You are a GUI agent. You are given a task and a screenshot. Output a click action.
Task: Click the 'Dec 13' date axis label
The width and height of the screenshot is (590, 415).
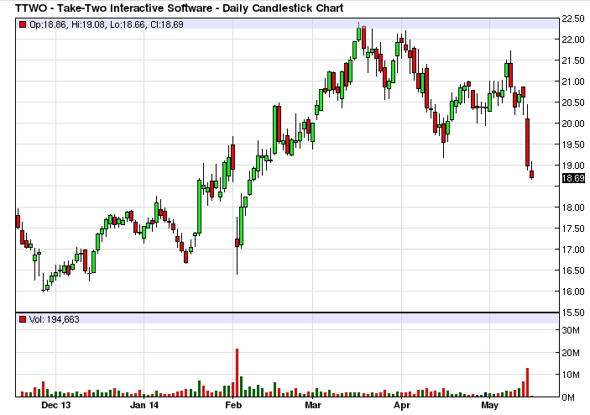(x=55, y=406)
